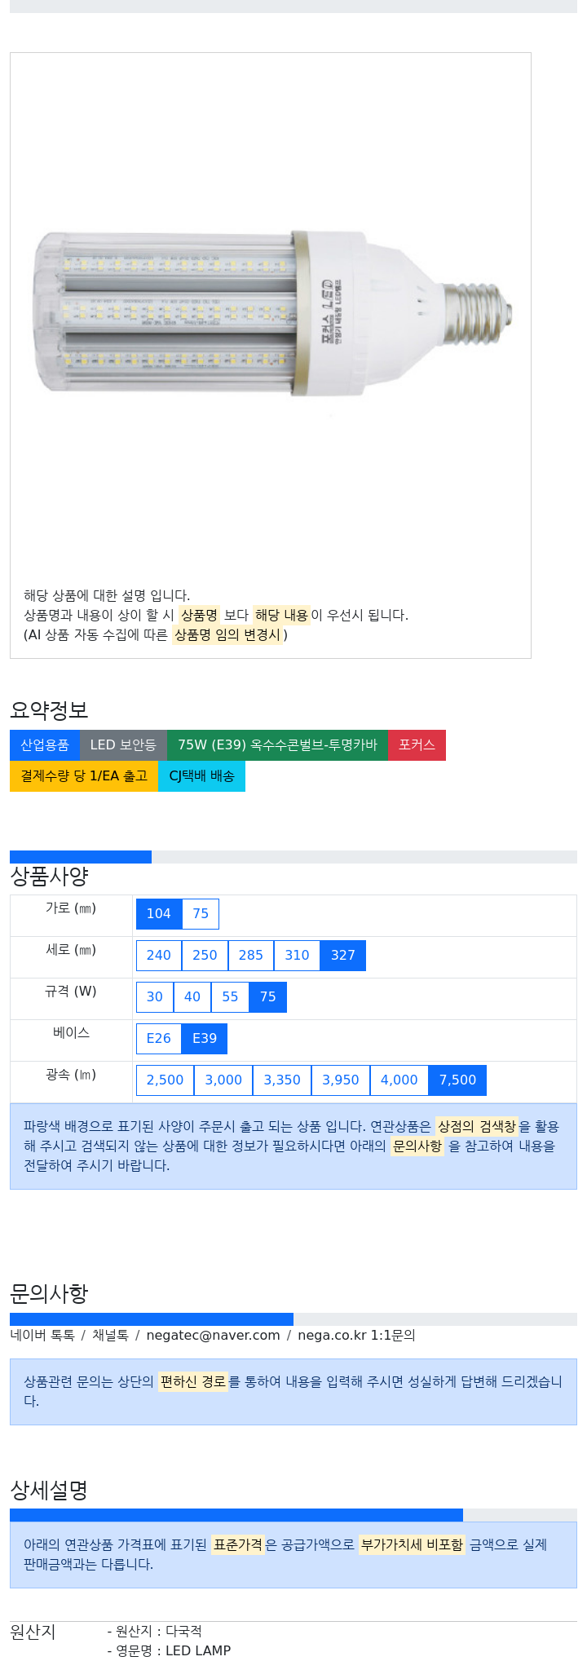Screen dimensions: 587x1661
Task: Click the LED 보안등 tag
Action: click(123, 745)
